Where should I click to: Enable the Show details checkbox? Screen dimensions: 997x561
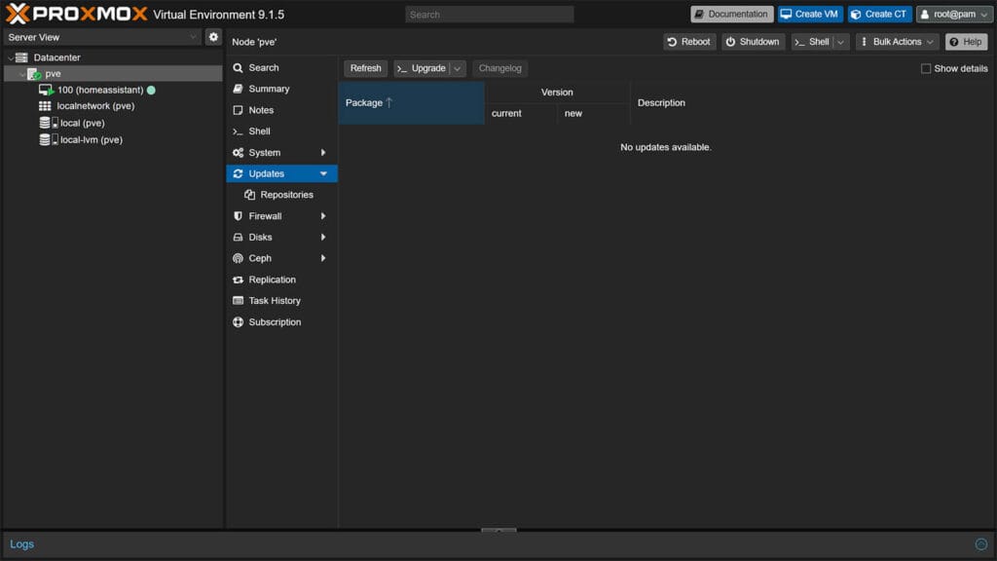[x=925, y=68]
